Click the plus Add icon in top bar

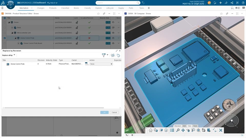tap(220, 3)
